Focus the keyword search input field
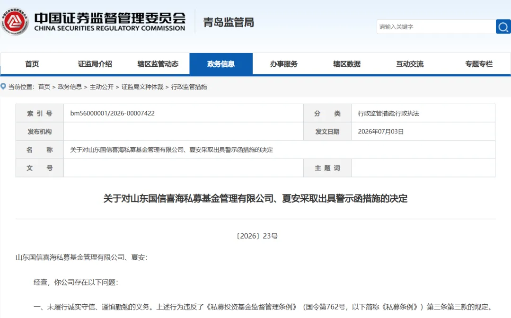Image resolution: width=511 pixels, height=318 pixels. (436, 26)
